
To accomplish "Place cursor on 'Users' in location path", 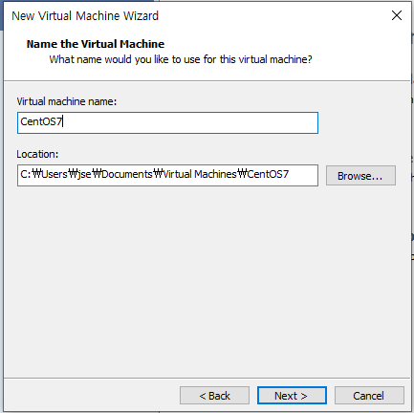I will 54,174.
